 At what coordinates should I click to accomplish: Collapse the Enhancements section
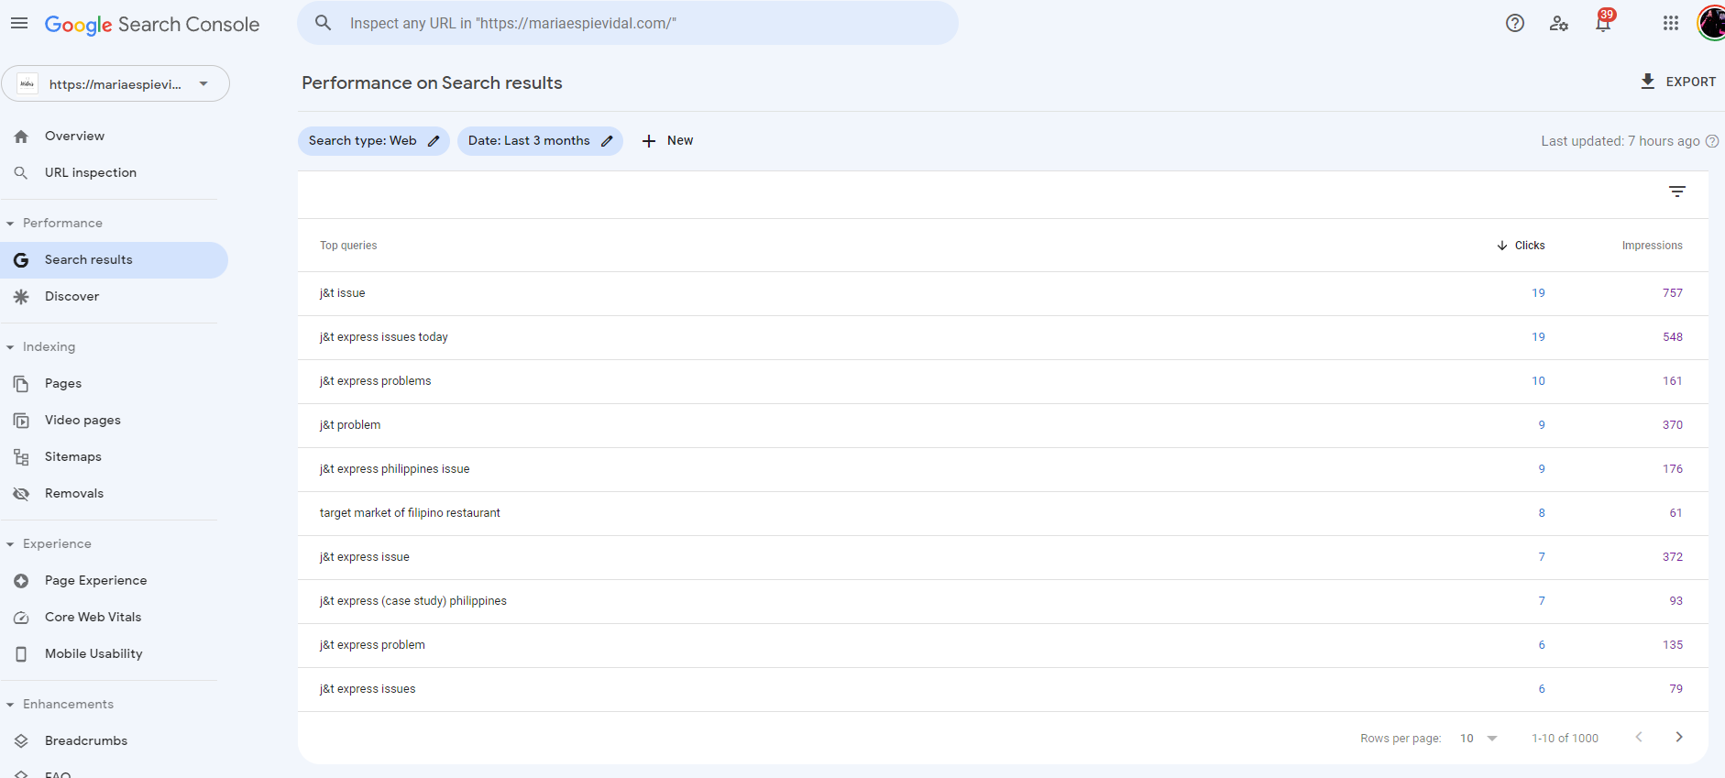10,705
